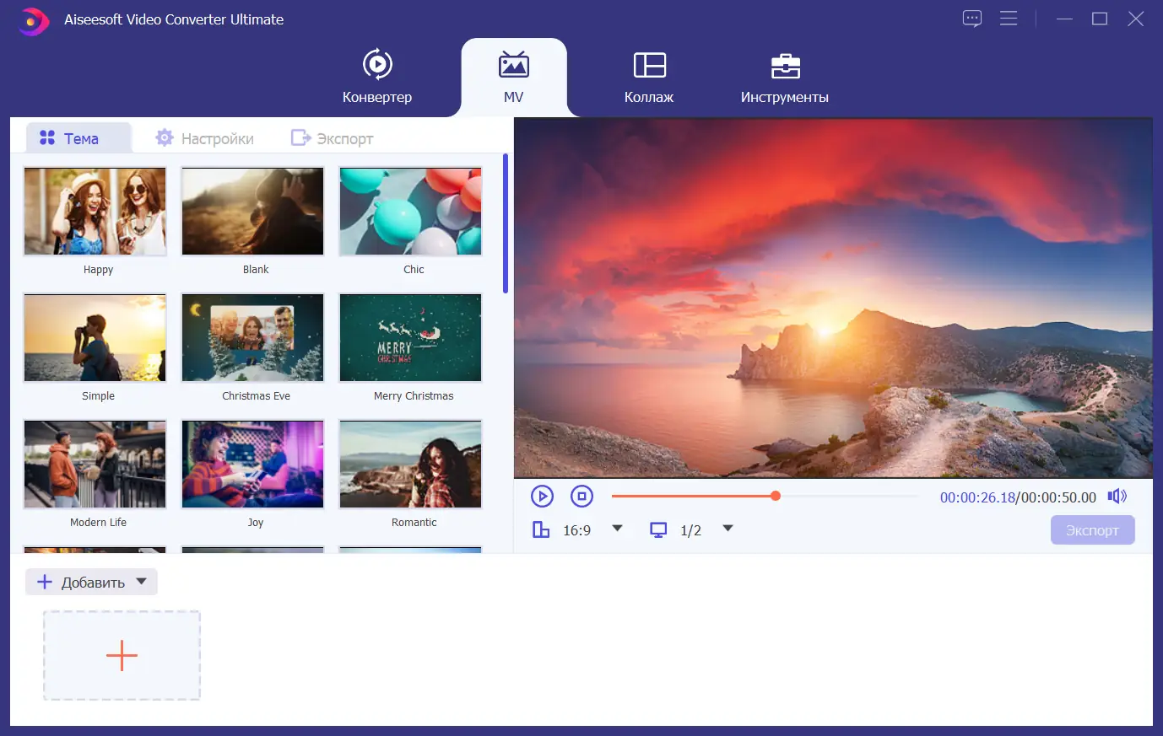Viewport: 1163px width, 736px height.
Task: Click the sunset video preview area
Action: 833,298
